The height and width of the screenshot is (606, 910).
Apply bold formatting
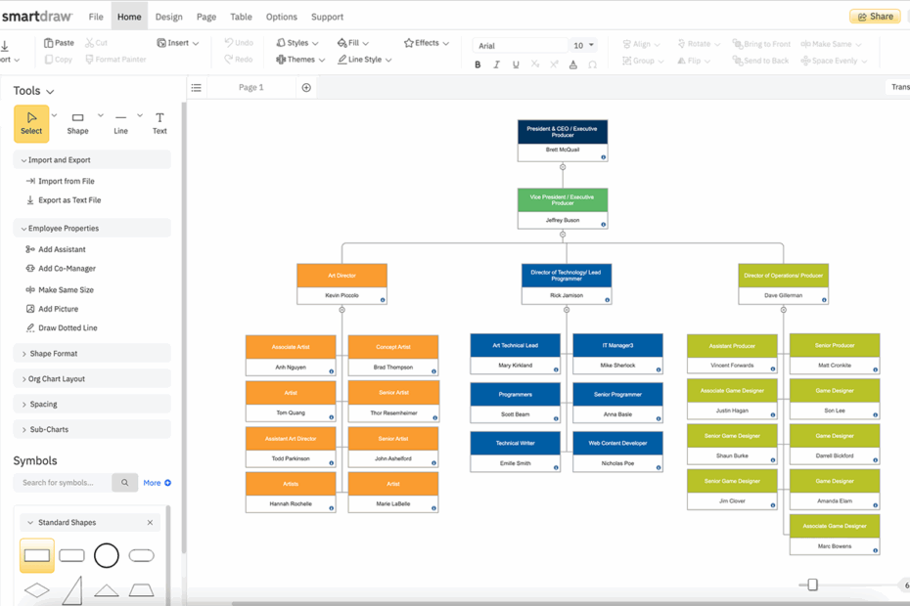pos(478,65)
